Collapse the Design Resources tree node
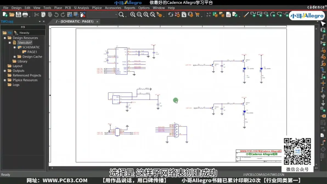 coord(5,38)
